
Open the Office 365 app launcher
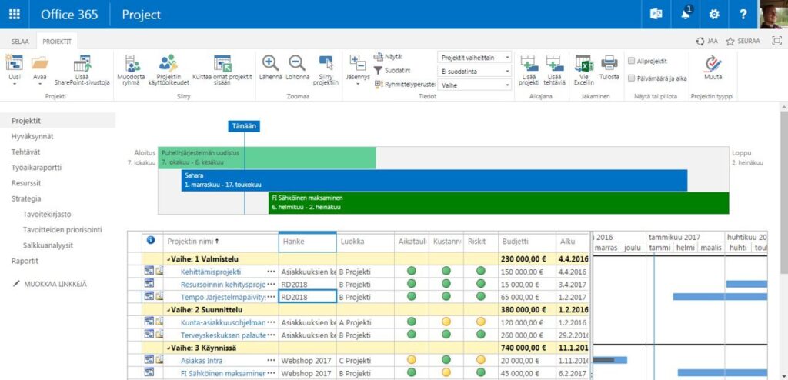point(15,14)
